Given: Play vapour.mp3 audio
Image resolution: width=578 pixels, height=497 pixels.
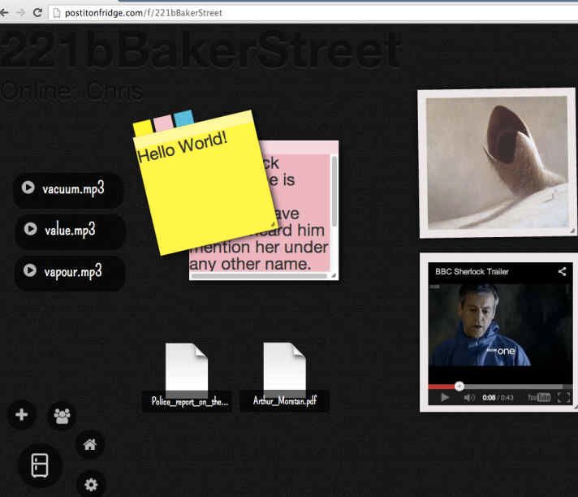Looking at the screenshot, I should pos(30,271).
